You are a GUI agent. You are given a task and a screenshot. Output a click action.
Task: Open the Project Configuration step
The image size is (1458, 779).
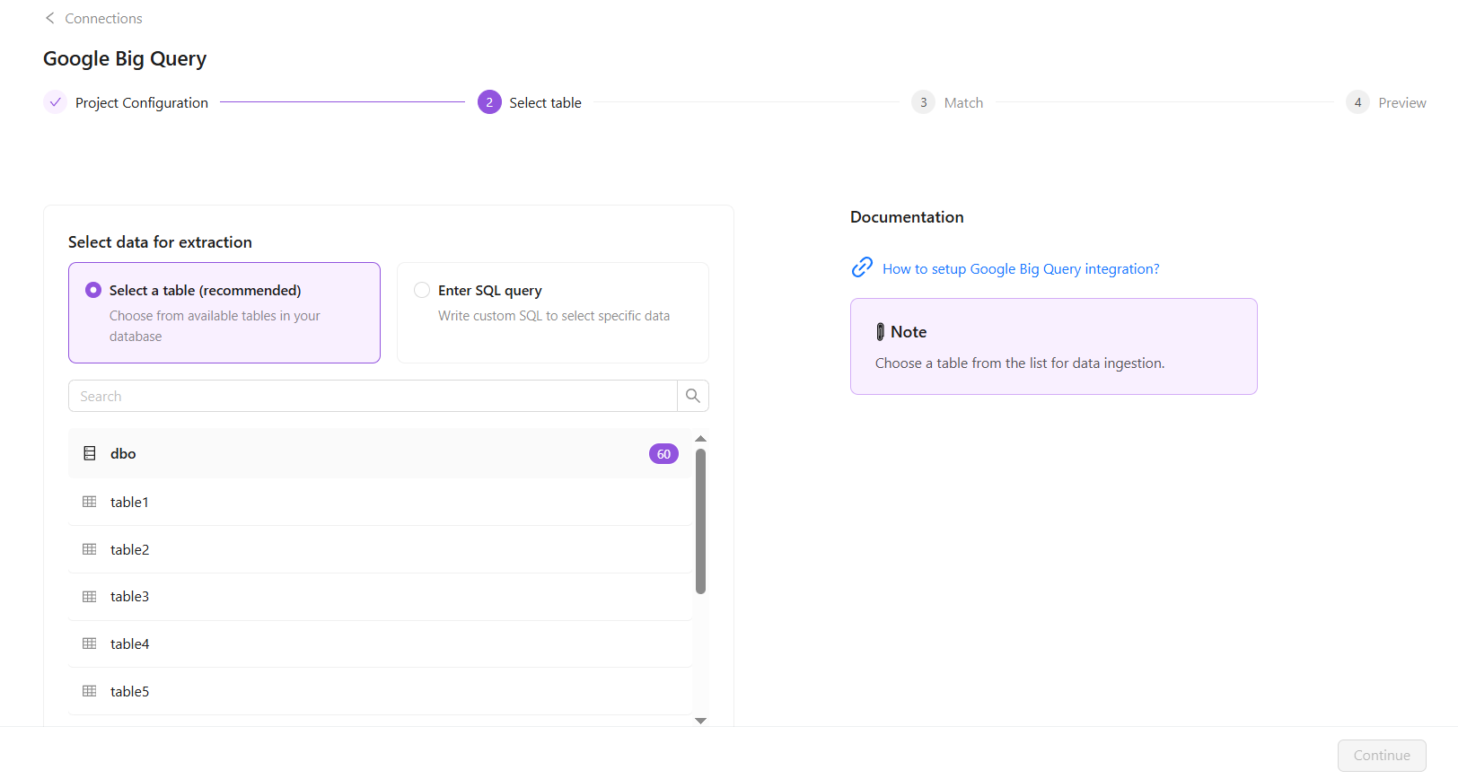point(142,103)
